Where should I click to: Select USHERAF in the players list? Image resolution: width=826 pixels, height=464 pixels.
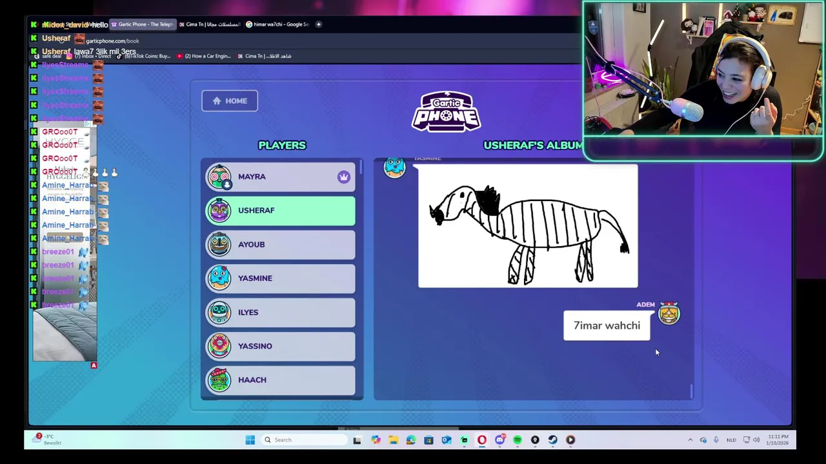click(281, 211)
